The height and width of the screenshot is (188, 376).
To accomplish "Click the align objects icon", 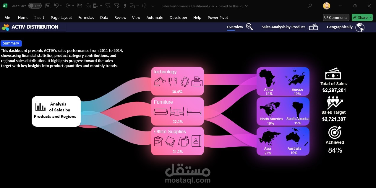I will pyautogui.click(x=96, y=6).
